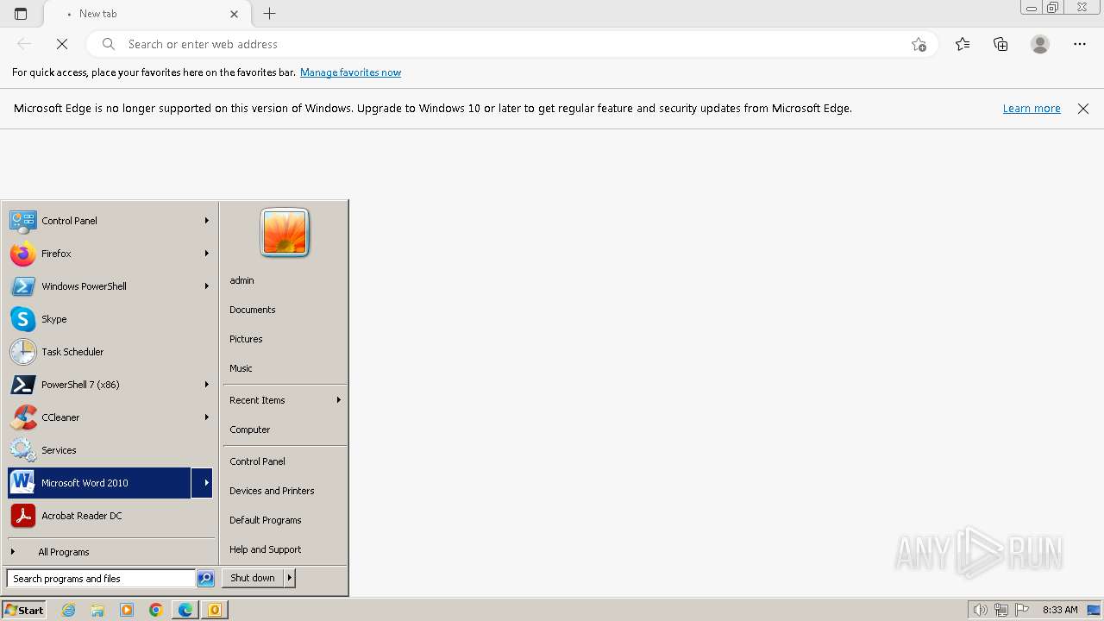Dismiss the Edge unsupported notification bar
Viewport: 1104px width, 621px height.
[x=1083, y=109]
